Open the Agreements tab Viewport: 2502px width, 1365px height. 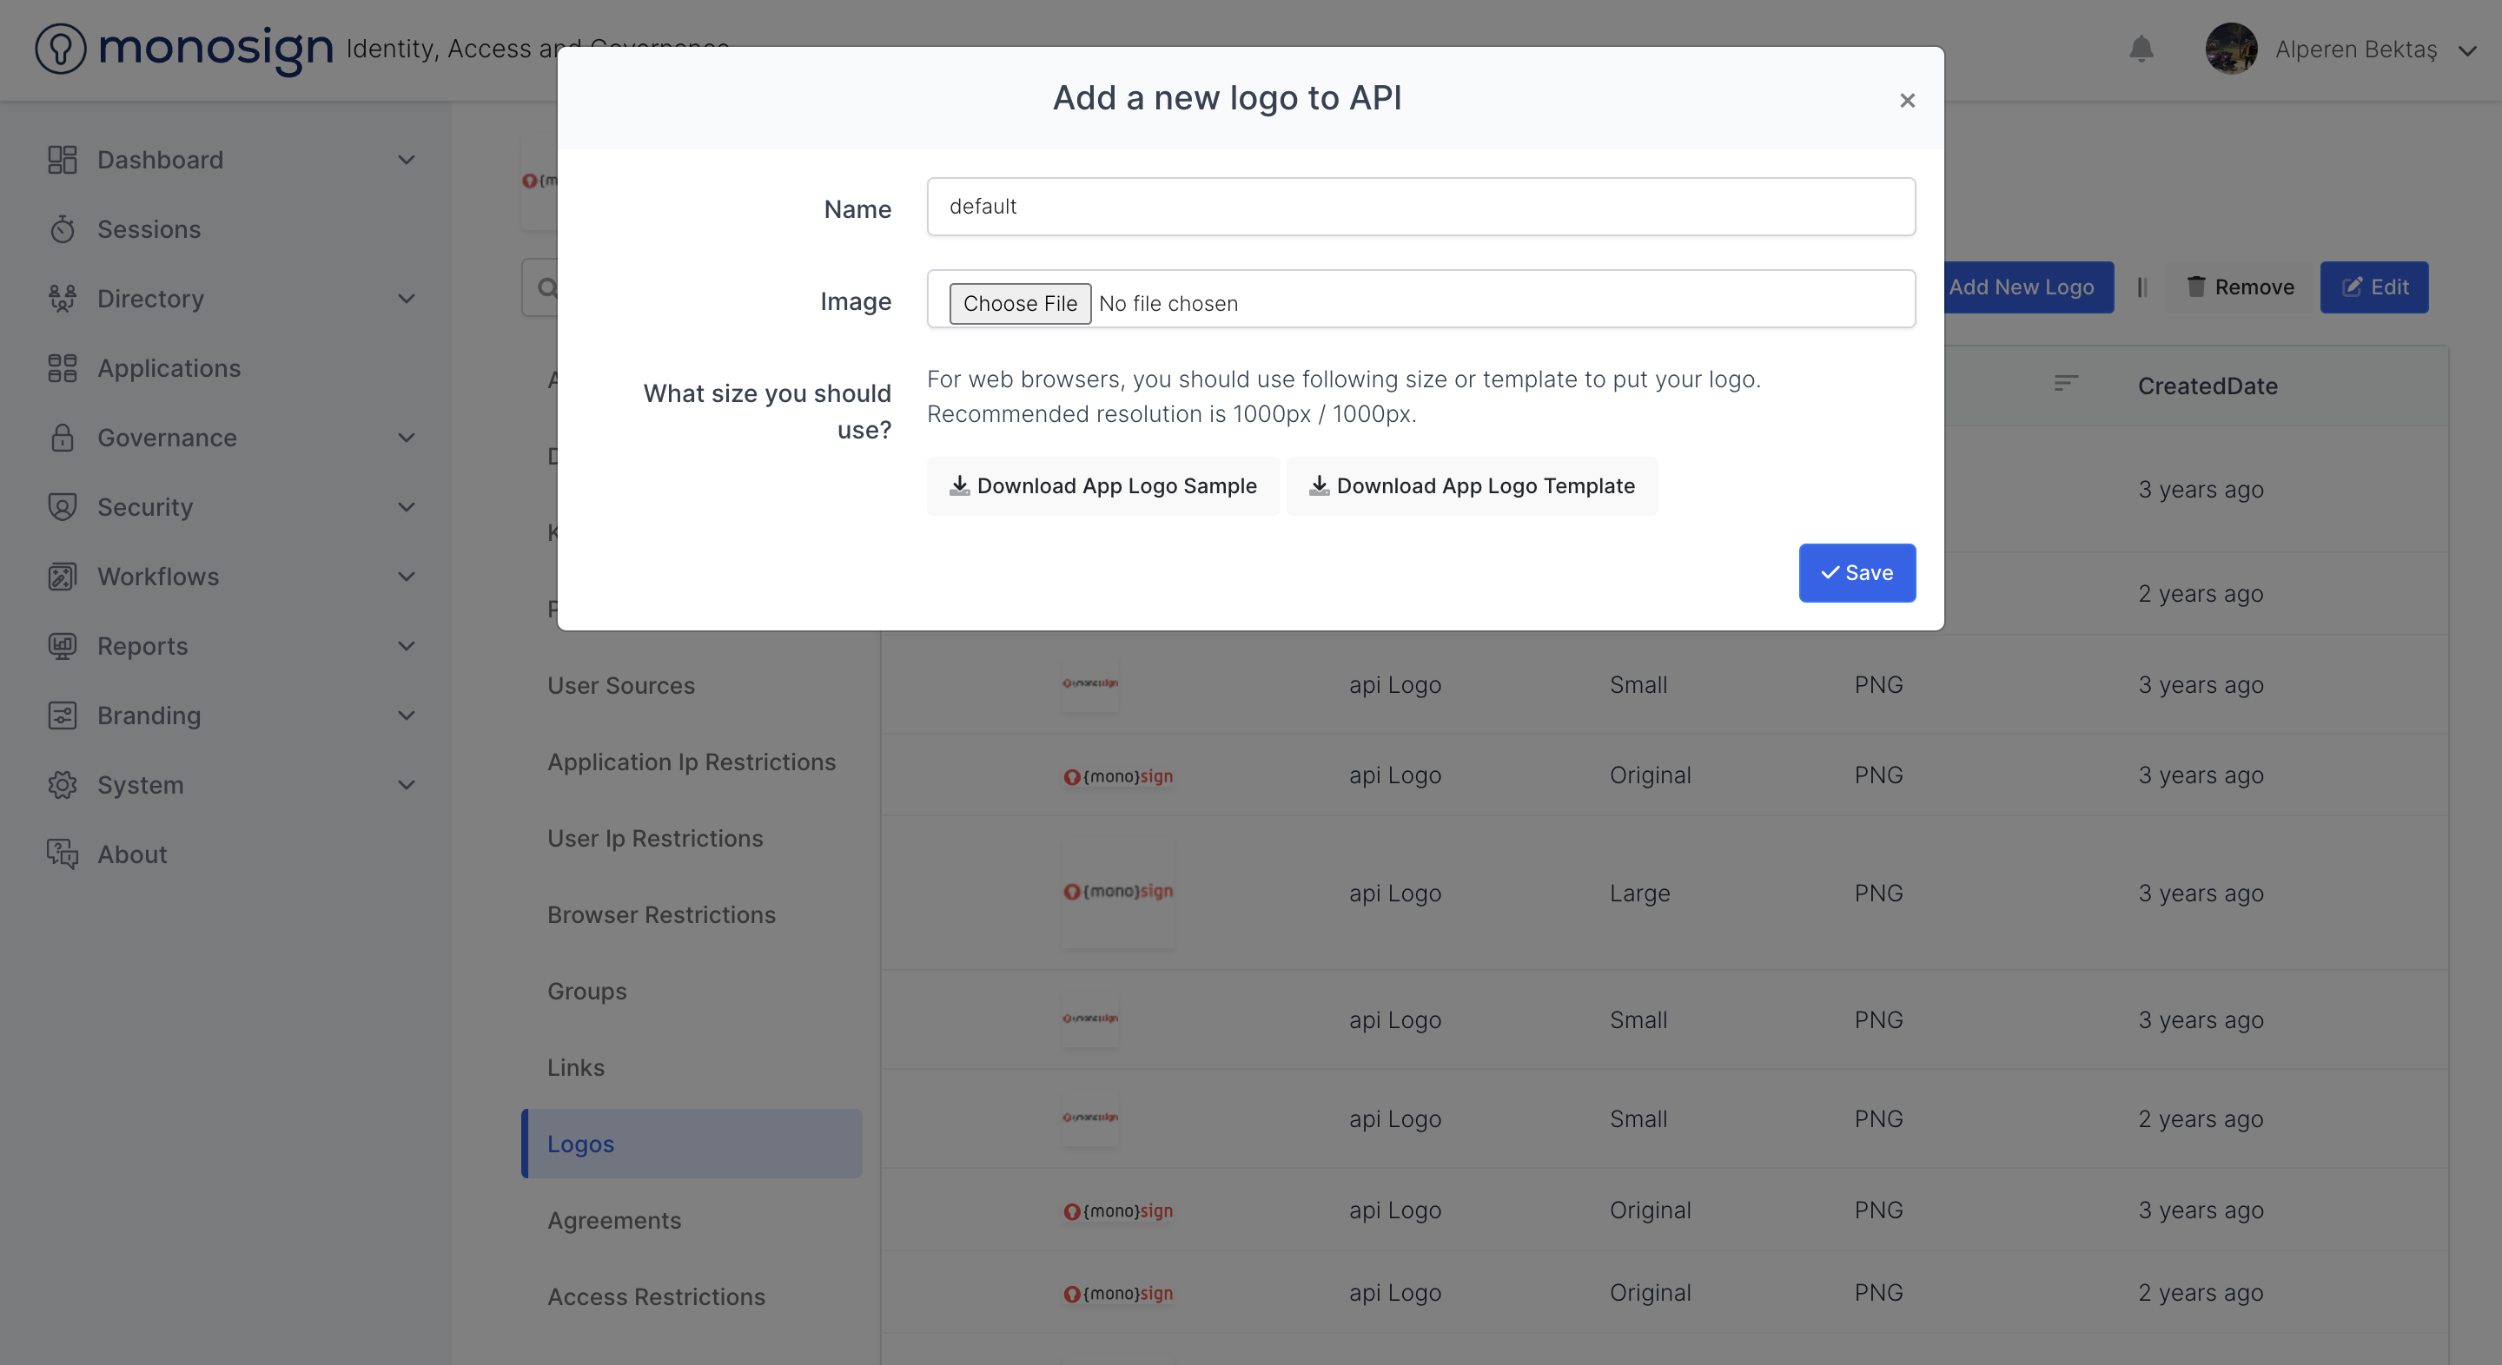pos(614,1220)
